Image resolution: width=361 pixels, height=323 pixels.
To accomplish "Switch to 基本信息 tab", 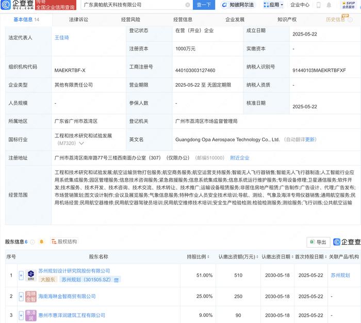I will [x=26, y=20].
